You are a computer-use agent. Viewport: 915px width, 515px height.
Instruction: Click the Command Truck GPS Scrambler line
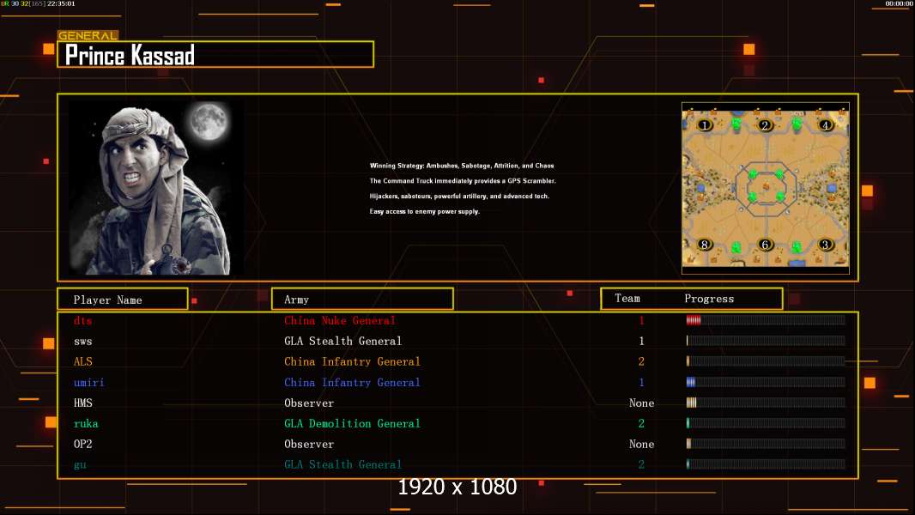[x=463, y=181]
